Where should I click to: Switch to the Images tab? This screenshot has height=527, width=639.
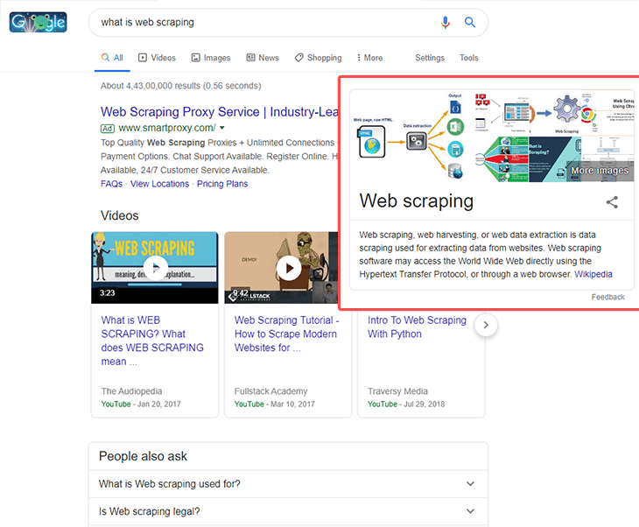pyautogui.click(x=211, y=58)
